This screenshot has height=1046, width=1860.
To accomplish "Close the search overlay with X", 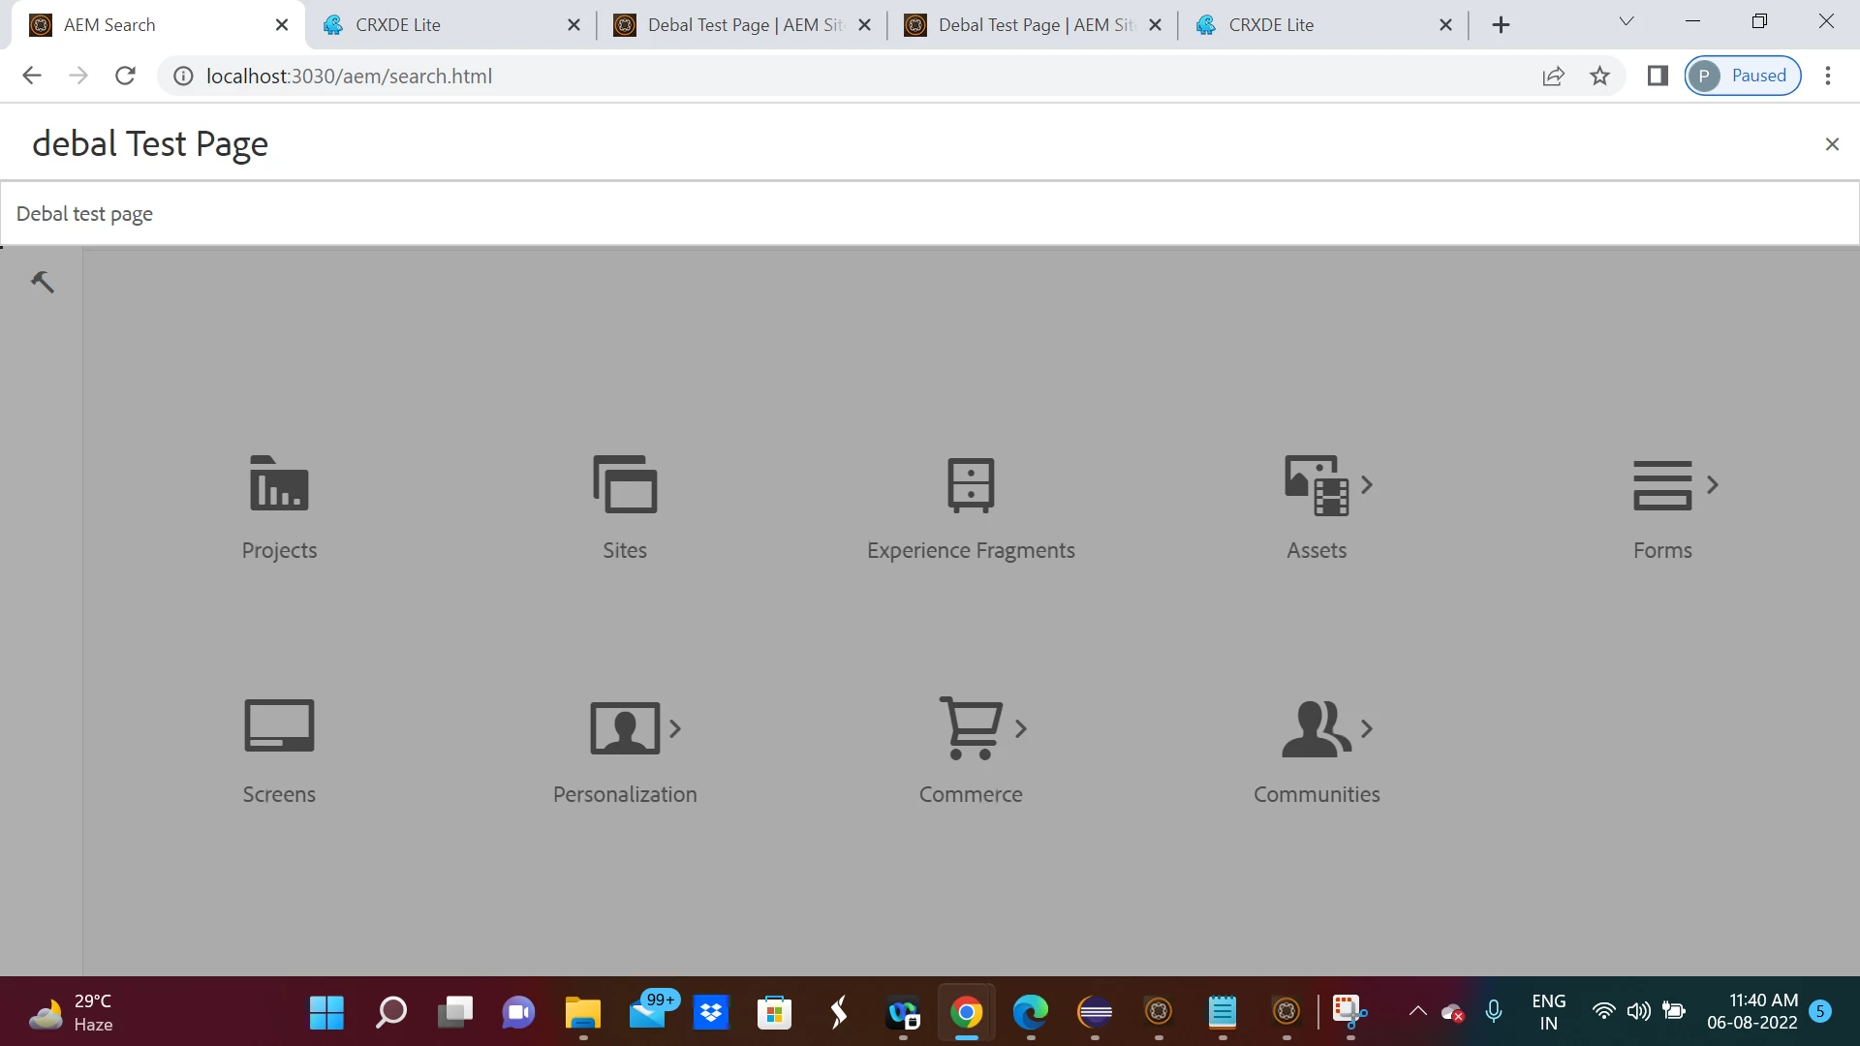I will (1831, 144).
